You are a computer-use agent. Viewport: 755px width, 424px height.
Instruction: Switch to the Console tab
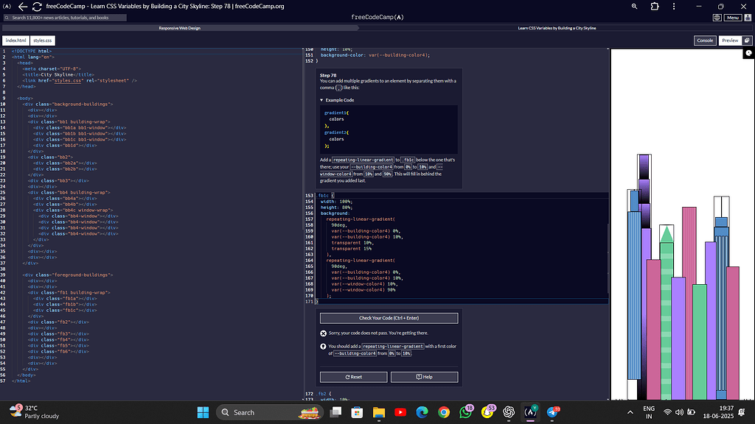[x=705, y=40]
